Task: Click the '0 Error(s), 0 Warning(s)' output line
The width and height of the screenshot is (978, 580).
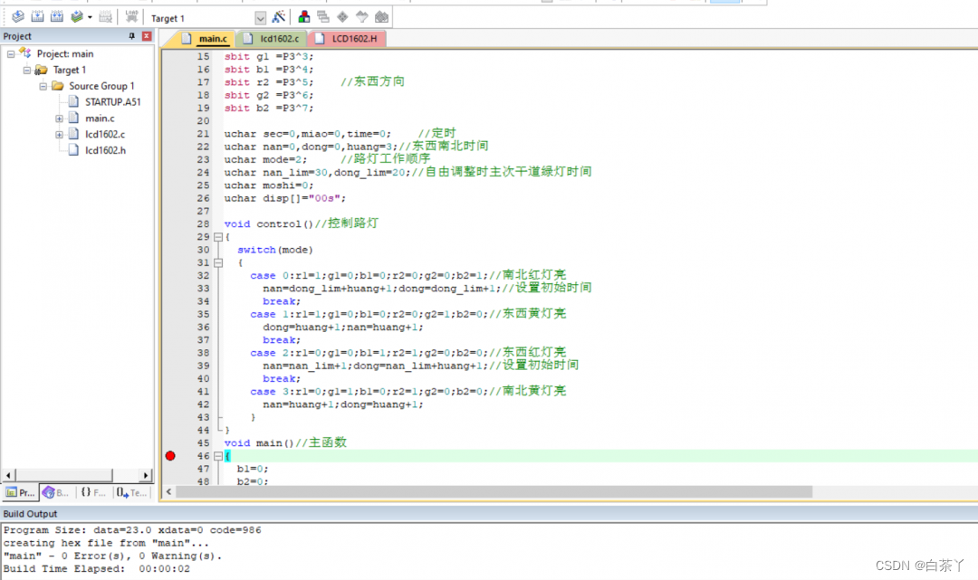Action: tap(112, 556)
